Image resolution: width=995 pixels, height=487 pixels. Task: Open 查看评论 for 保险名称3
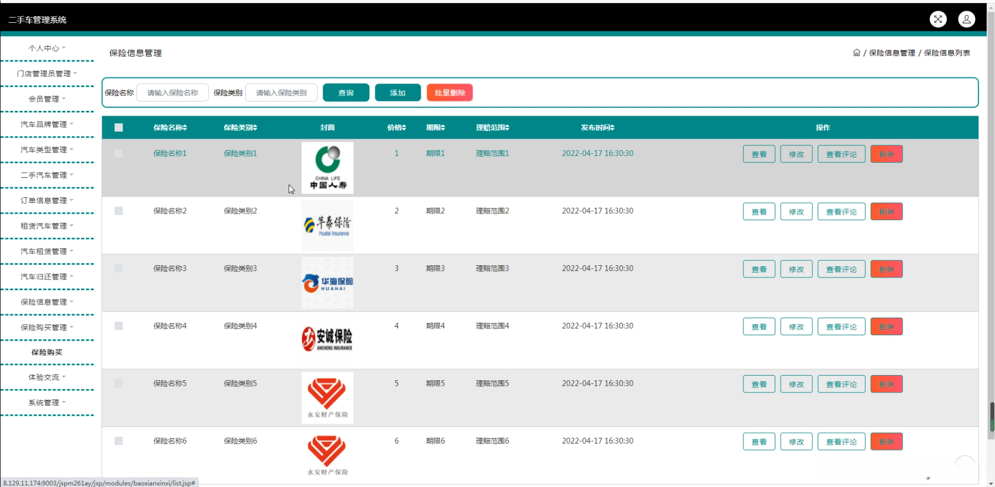point(842,269)
